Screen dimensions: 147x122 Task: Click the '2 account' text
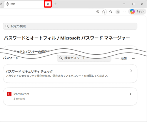click(x=19, y=98)
